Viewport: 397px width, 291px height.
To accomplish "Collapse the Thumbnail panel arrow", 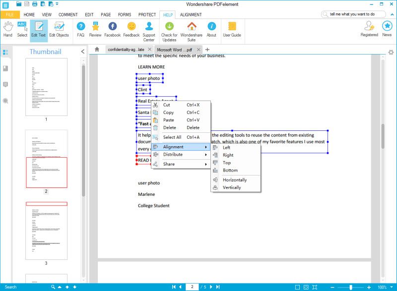I will (83, 52).
